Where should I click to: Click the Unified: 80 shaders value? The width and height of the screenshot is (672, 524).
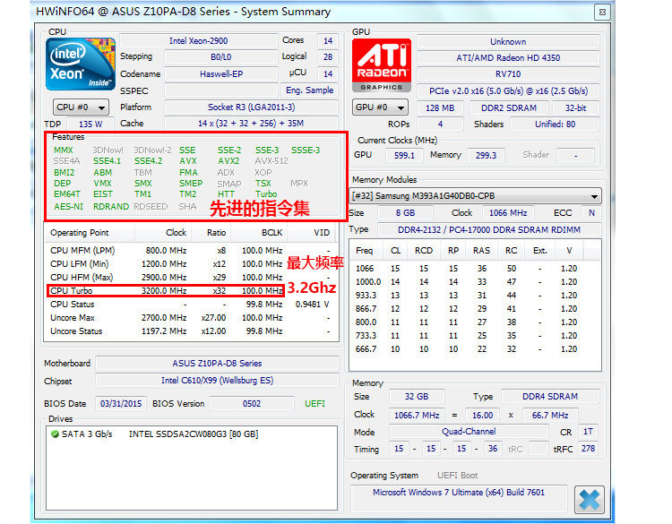(555, 125)
